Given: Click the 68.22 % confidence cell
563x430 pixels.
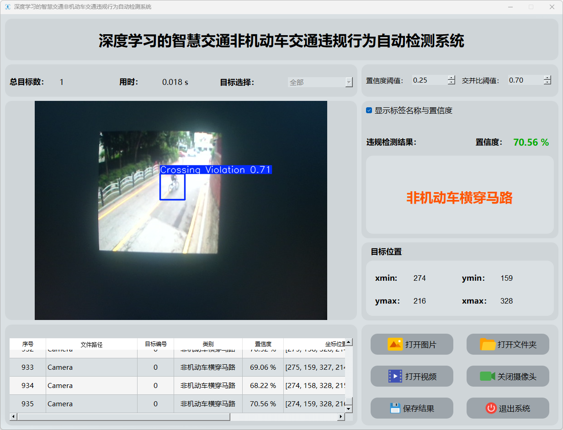Looking at the screenshot, I should 263,385.
